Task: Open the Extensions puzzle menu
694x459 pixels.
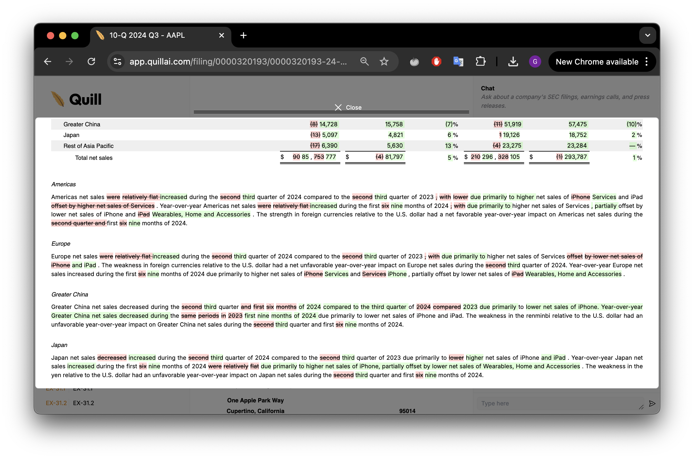Action: [x=480, y=62]
